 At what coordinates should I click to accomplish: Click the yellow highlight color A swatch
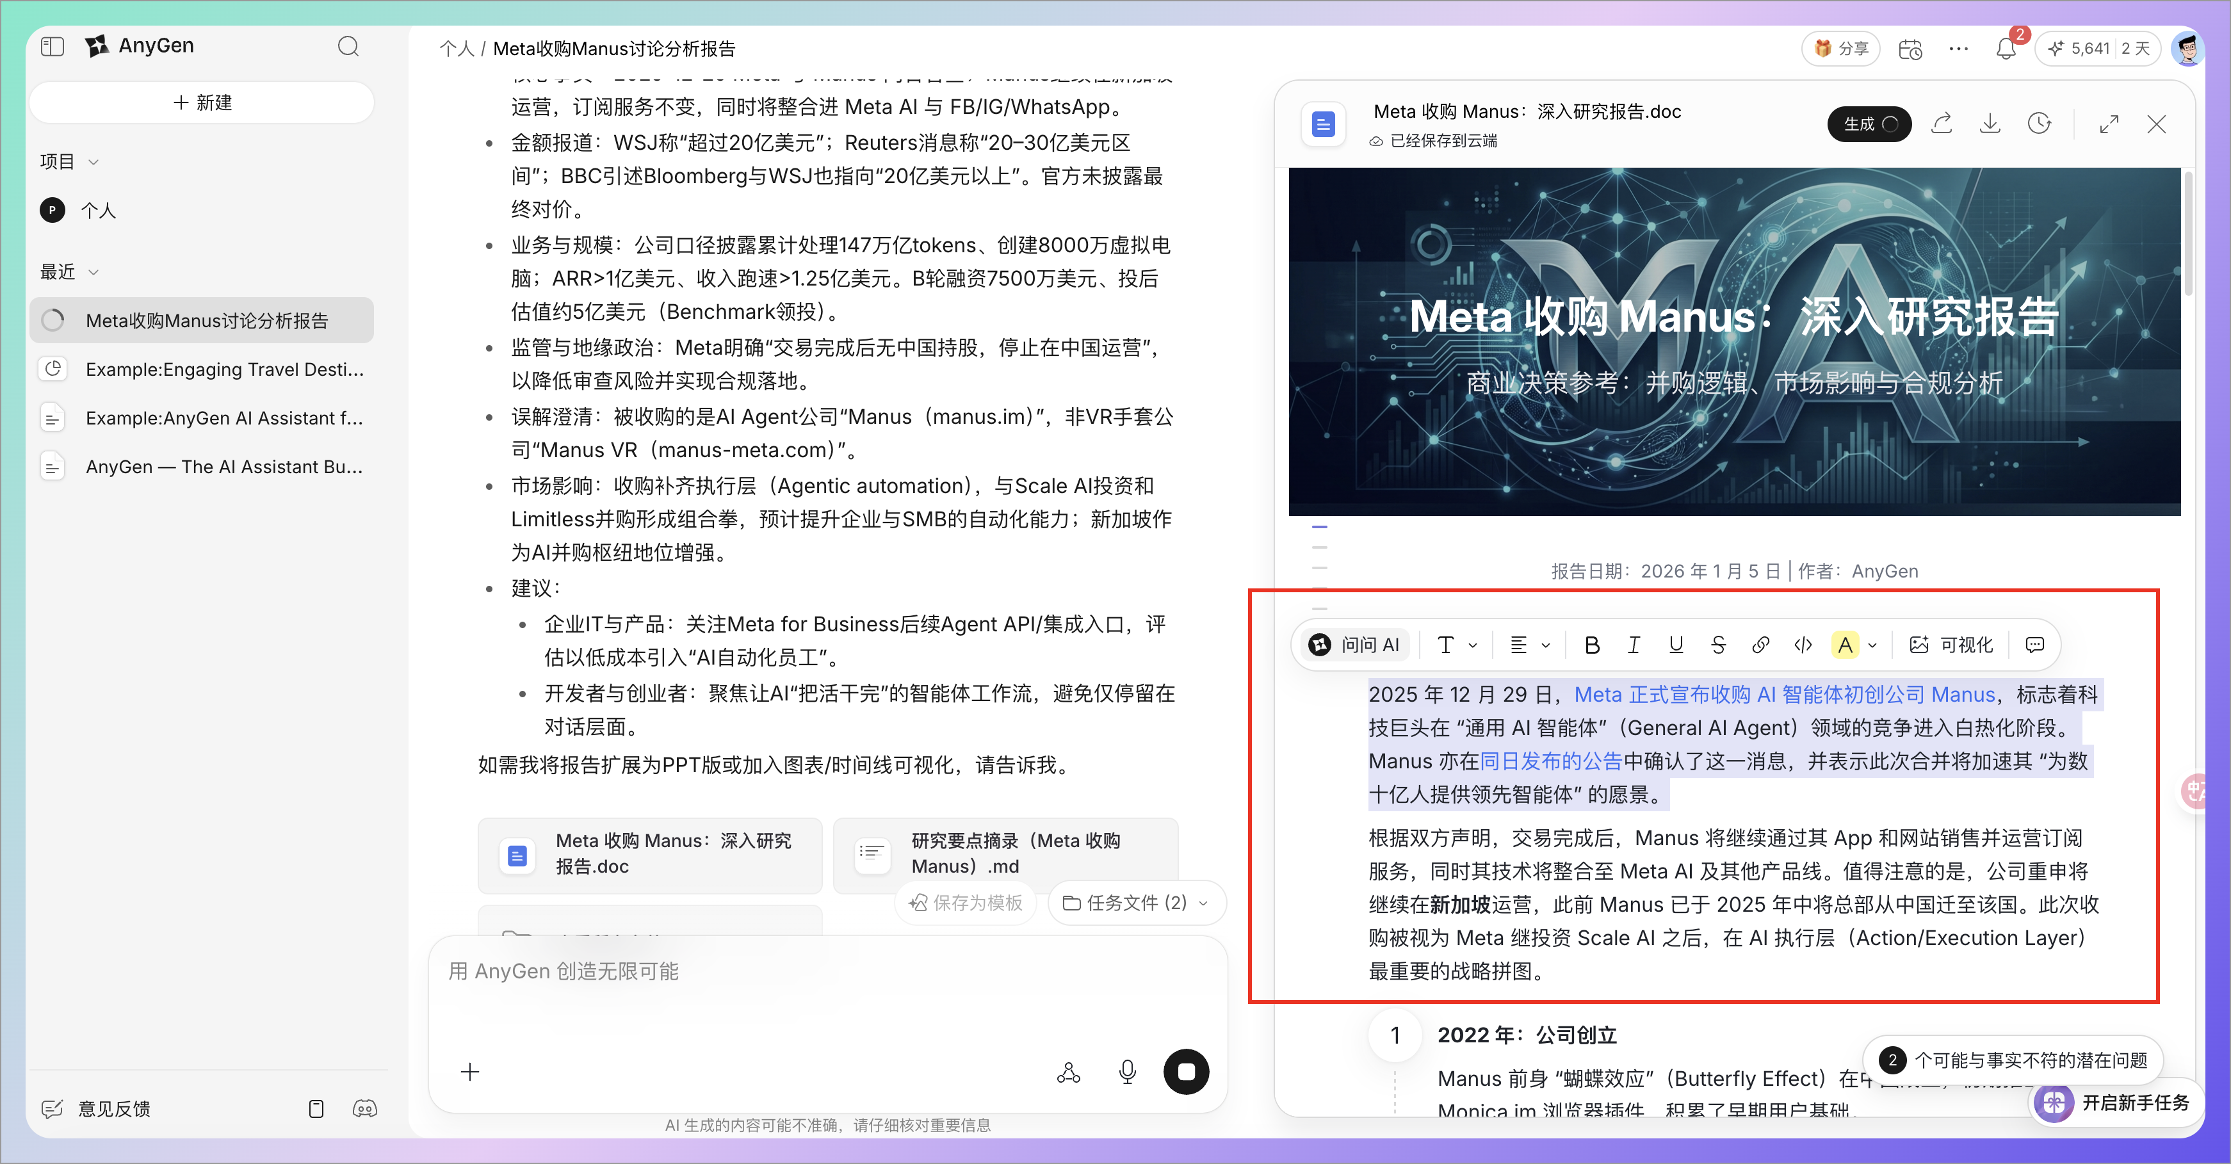click(1845, 644)
